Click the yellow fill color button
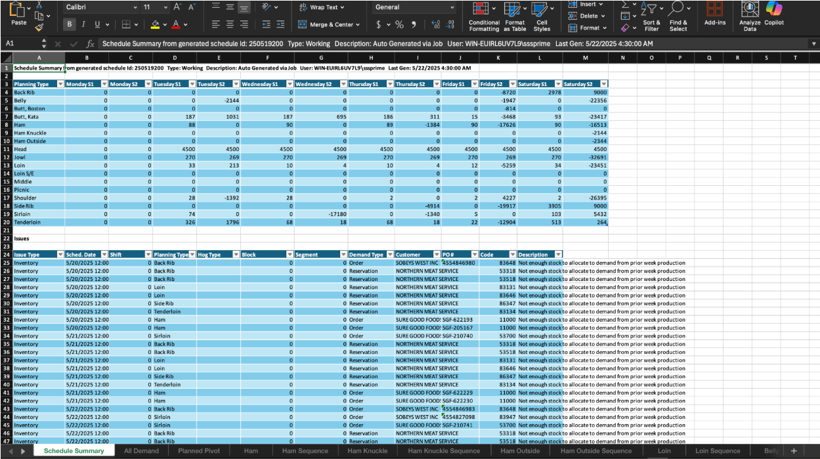The image size is (820, 459). [155, 24]
